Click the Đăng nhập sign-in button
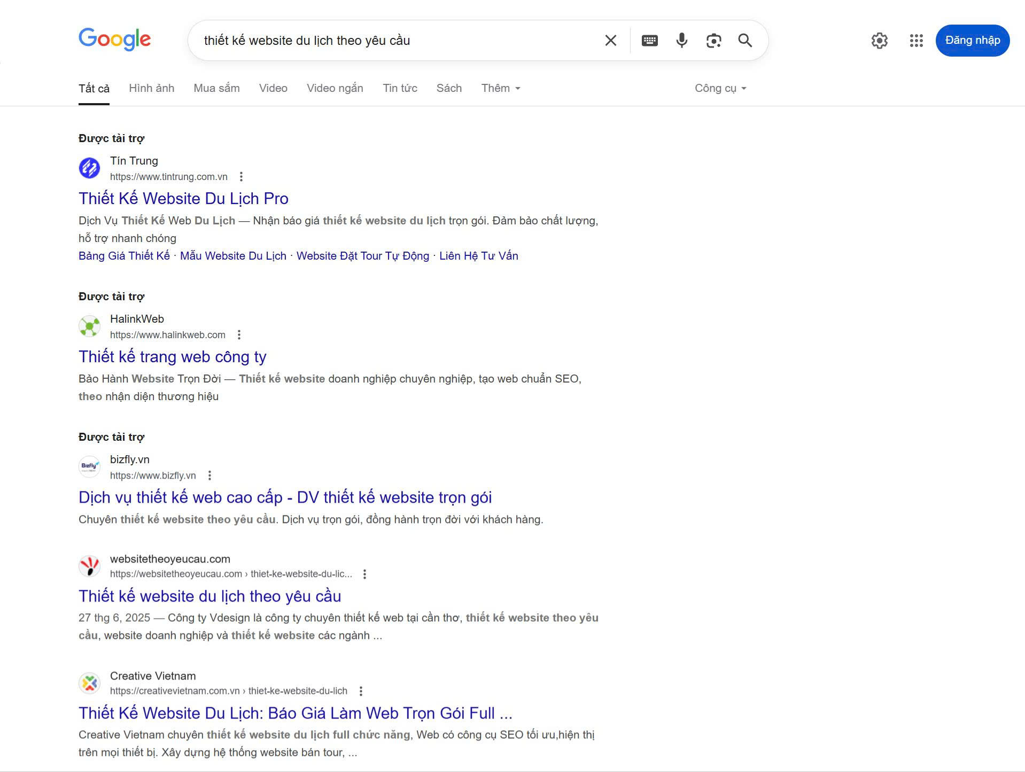 coord(972,41)
